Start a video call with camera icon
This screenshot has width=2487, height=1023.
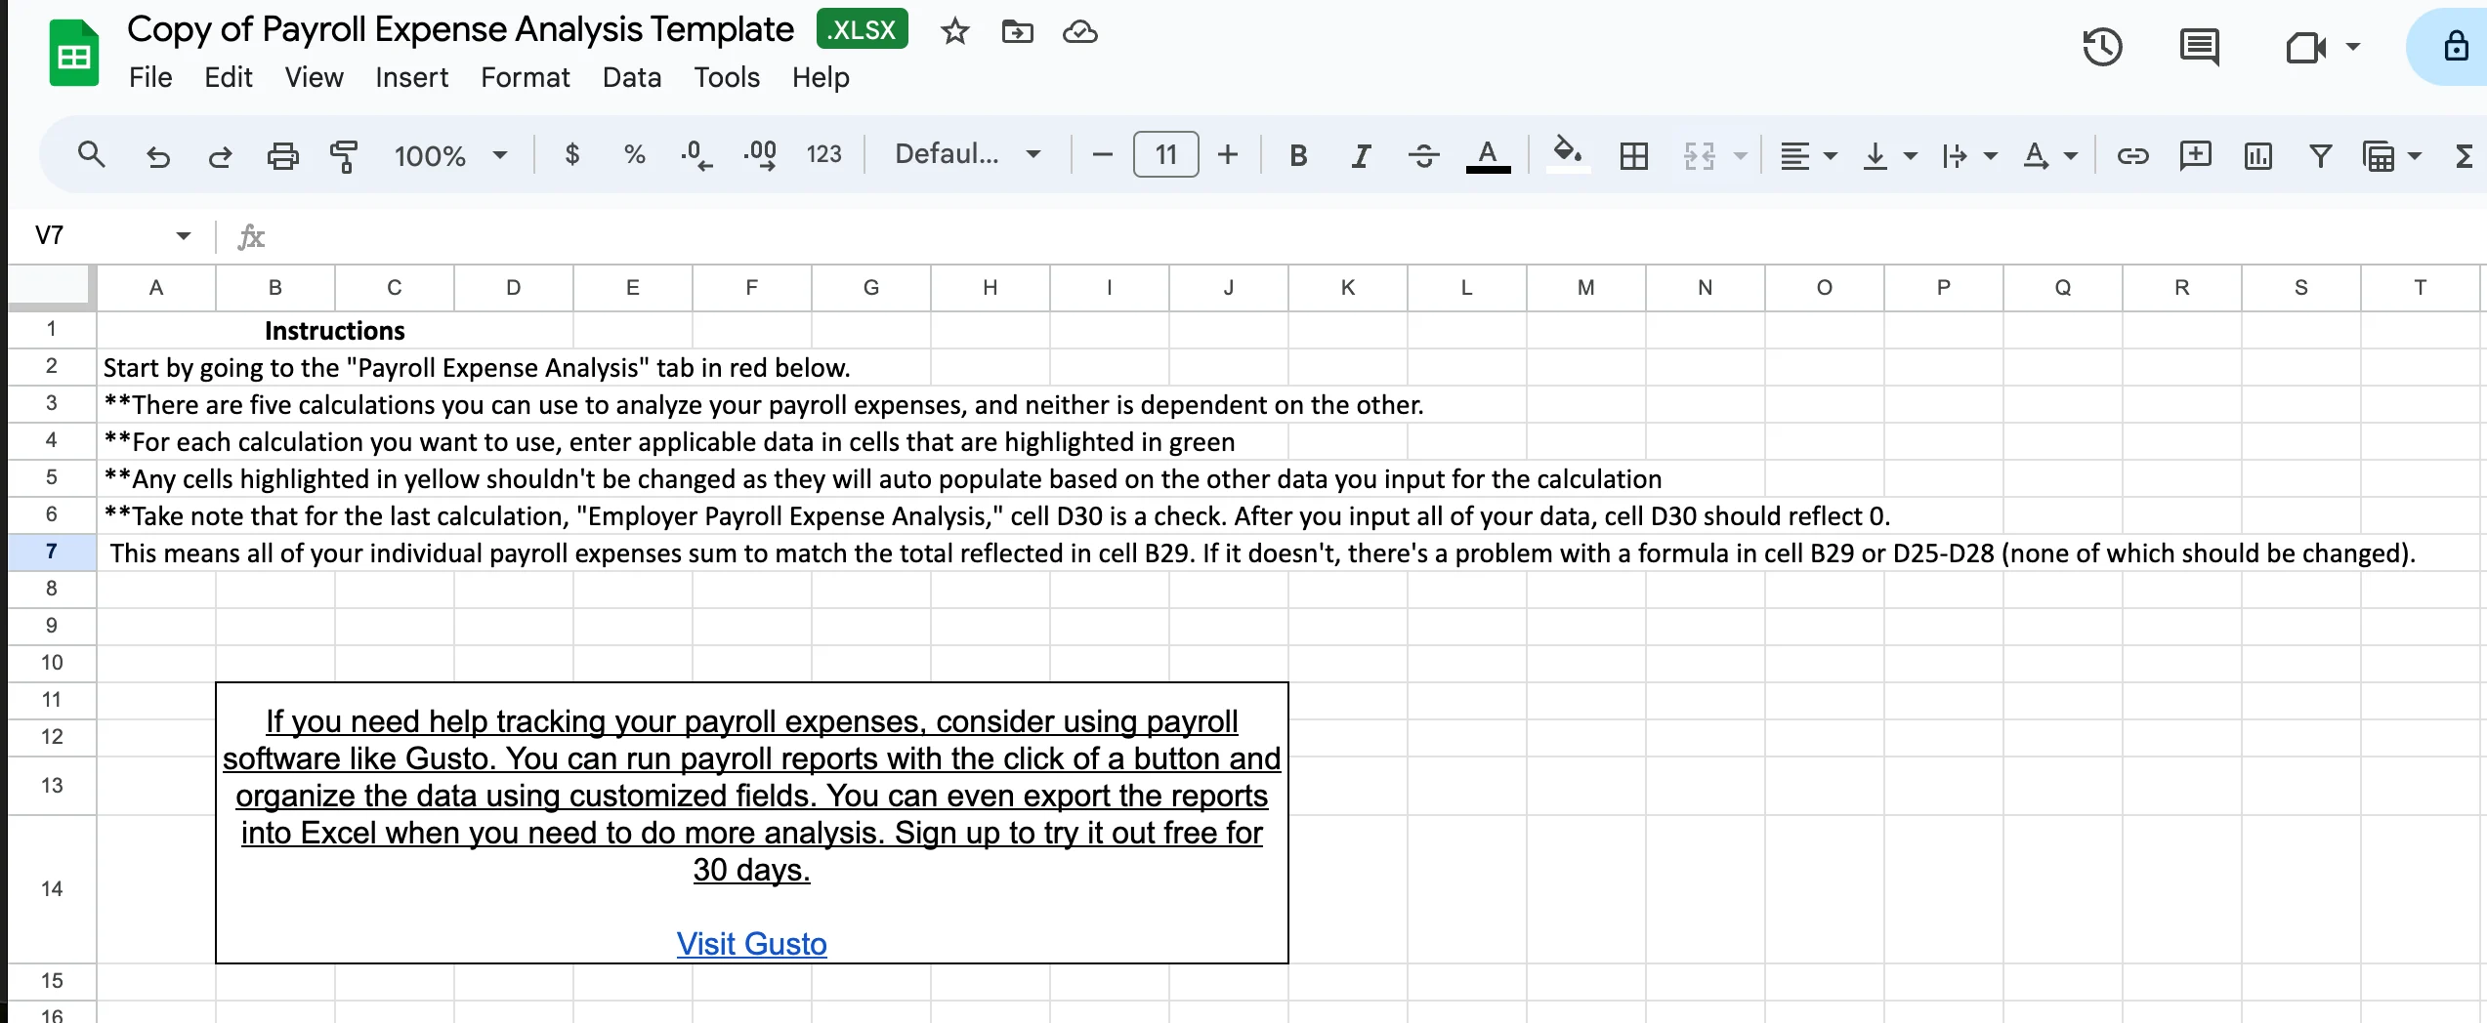tap(2305, 47)
